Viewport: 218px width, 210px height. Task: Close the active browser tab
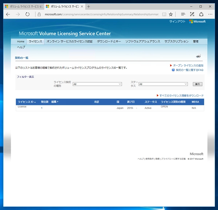(82, 7)
